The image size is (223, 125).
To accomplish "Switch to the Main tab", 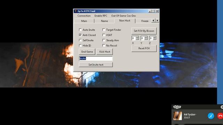I will click(x=84, y=21).
